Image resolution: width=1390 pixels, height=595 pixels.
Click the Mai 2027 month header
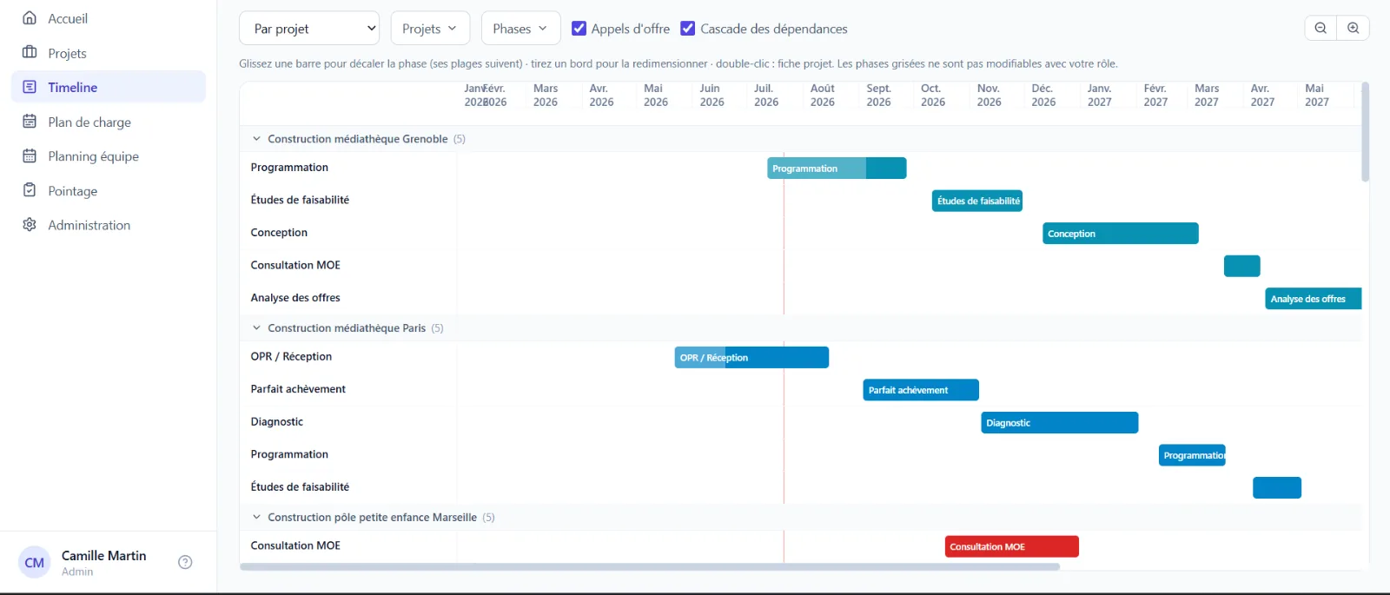click(x=1317, y=95)
